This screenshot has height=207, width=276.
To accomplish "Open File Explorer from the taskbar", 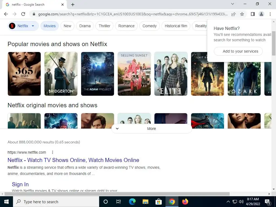I will [145, 202].
